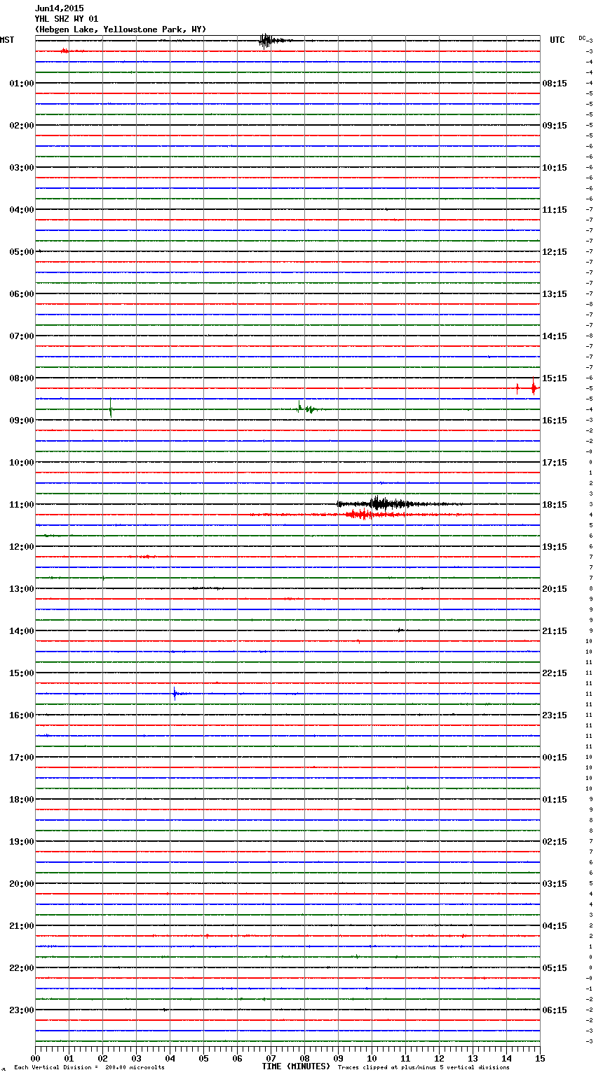Select the 18:00 MST hour label

tap(22, 800)
